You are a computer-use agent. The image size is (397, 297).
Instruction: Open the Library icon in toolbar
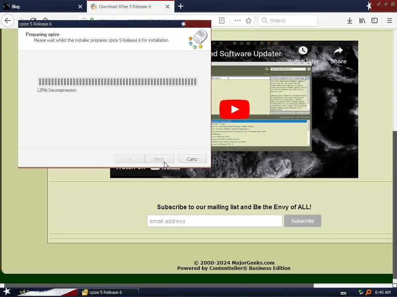[362, 20]
